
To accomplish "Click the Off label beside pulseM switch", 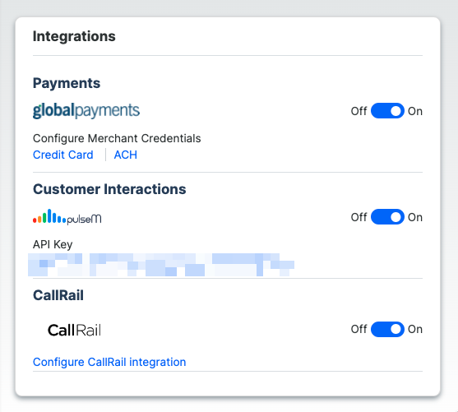I will pyautogui.click(x=359, y=217).
